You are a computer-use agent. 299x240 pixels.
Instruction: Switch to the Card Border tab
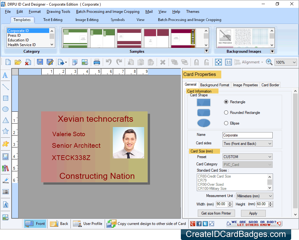coord(270,85)
